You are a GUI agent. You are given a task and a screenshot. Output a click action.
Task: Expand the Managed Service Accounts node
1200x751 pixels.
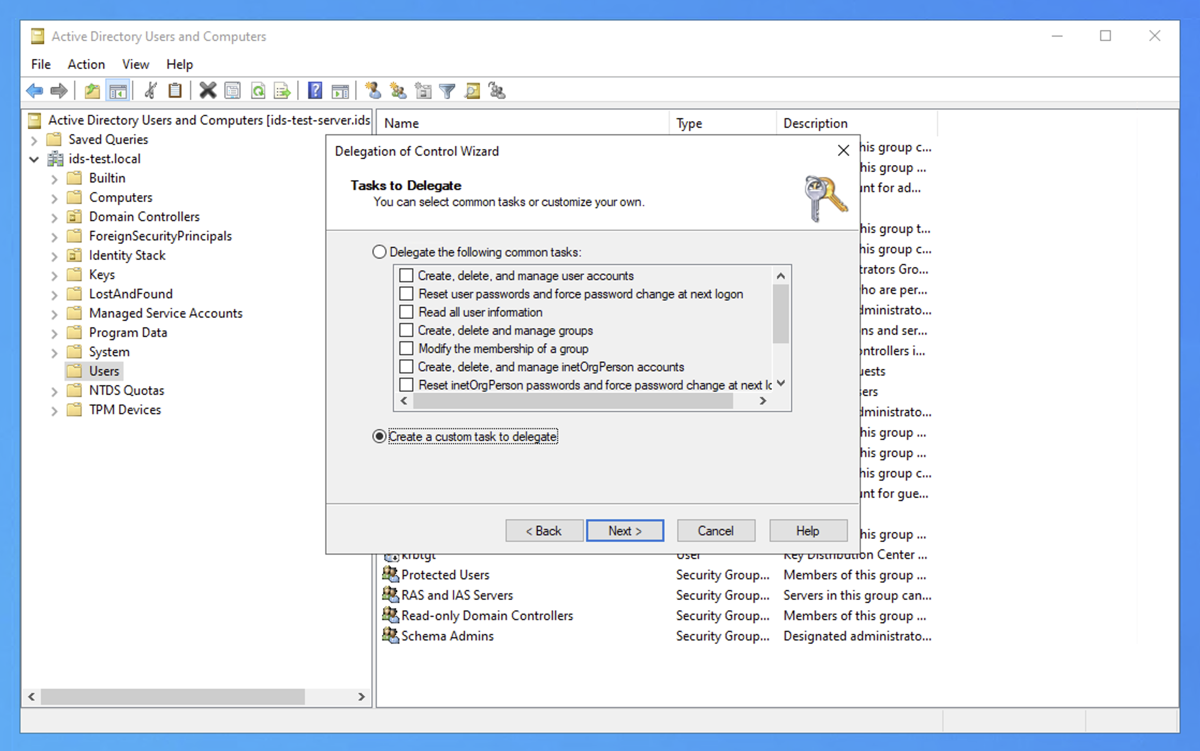click(x=54, y=314)
